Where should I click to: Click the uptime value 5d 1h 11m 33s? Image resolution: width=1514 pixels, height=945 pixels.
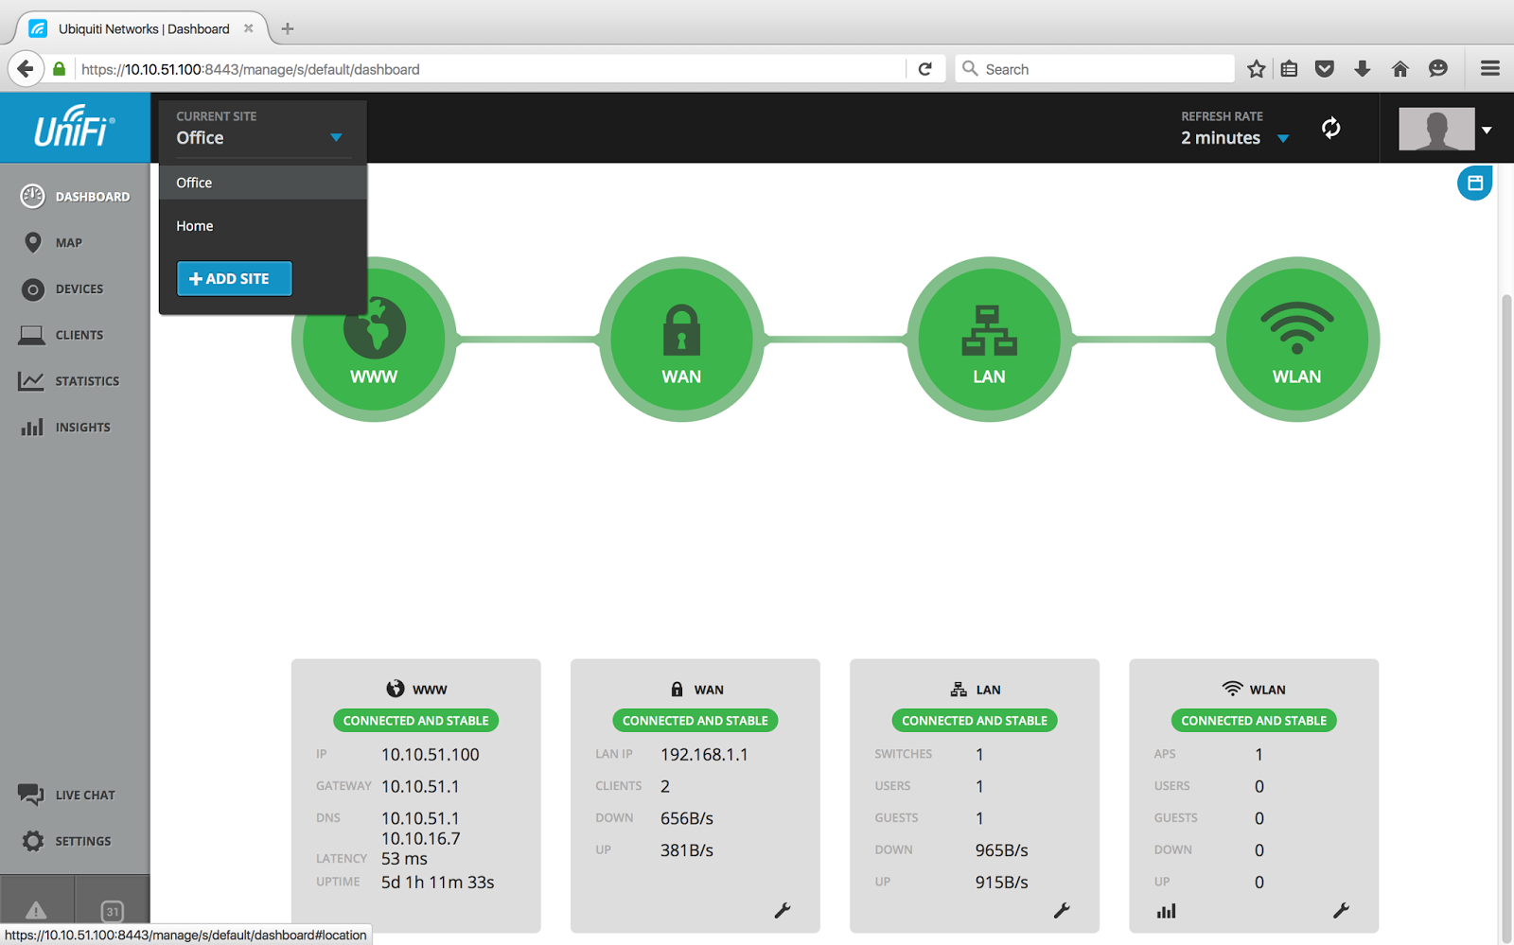[438, 882]
